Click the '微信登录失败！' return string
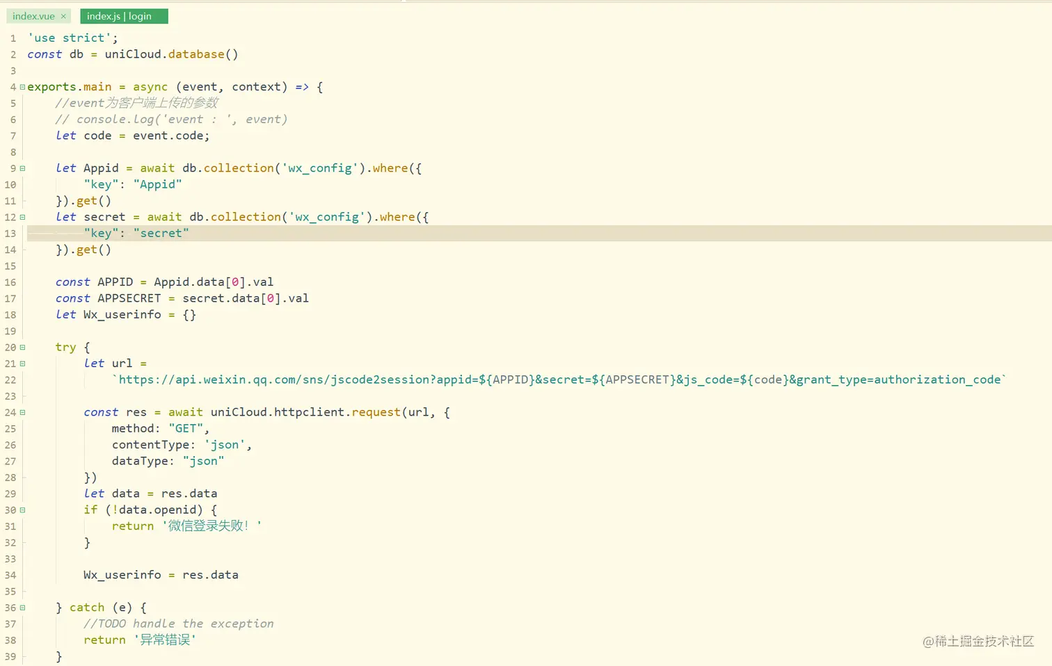Viewport: 1052px width, 666px height. 212,526
